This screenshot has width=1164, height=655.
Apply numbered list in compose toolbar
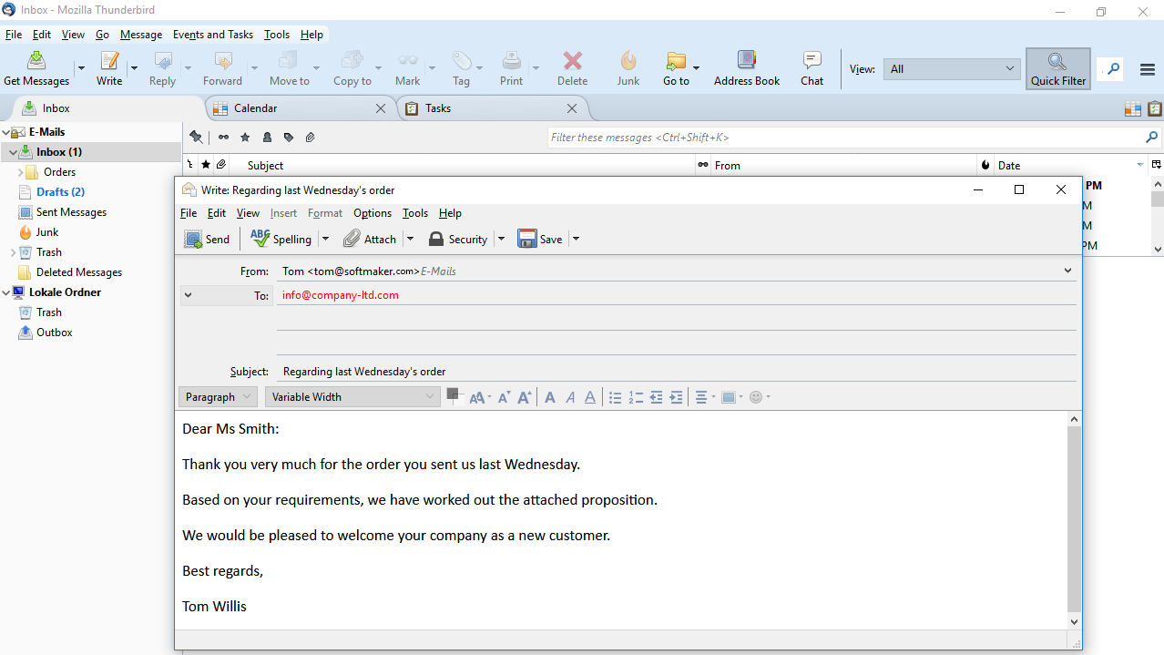click(636, 397)
